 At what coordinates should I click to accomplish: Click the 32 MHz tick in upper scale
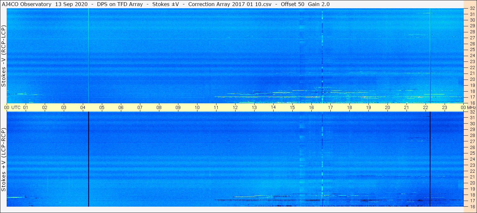pos(472,9)
